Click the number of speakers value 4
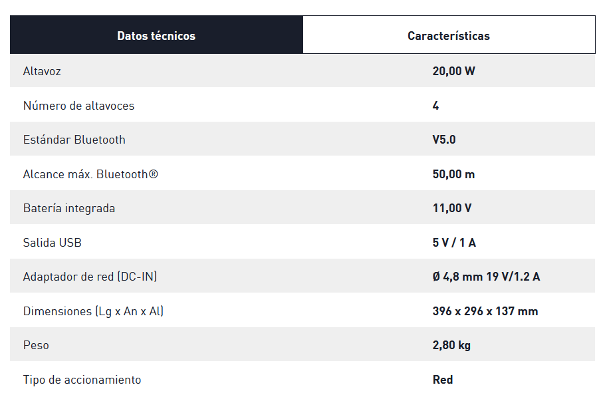The width and height of the screenshot is (603, 405). [x=435, y=106]
